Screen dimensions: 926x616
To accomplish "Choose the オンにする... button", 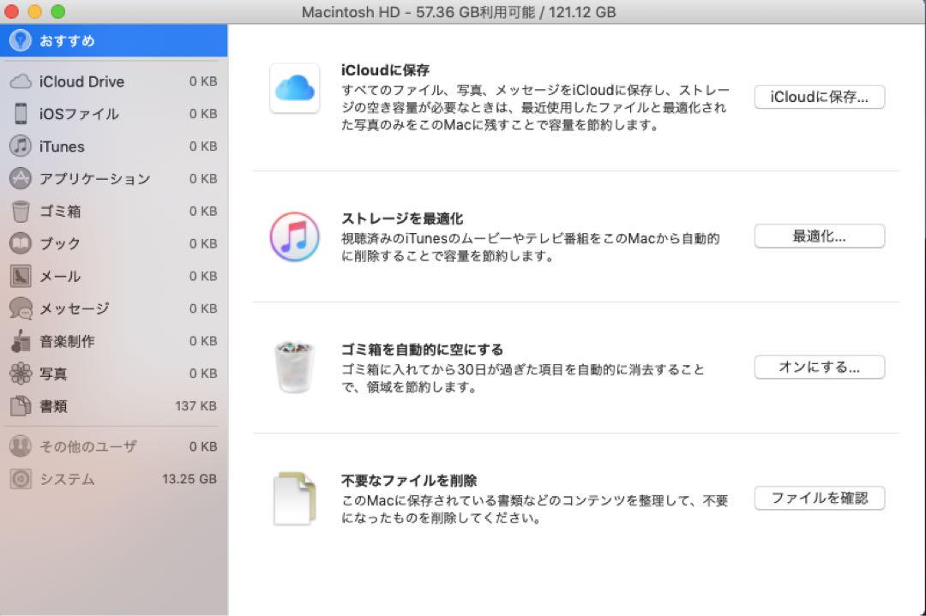I will pyautogui.click(x=819, y=367).
